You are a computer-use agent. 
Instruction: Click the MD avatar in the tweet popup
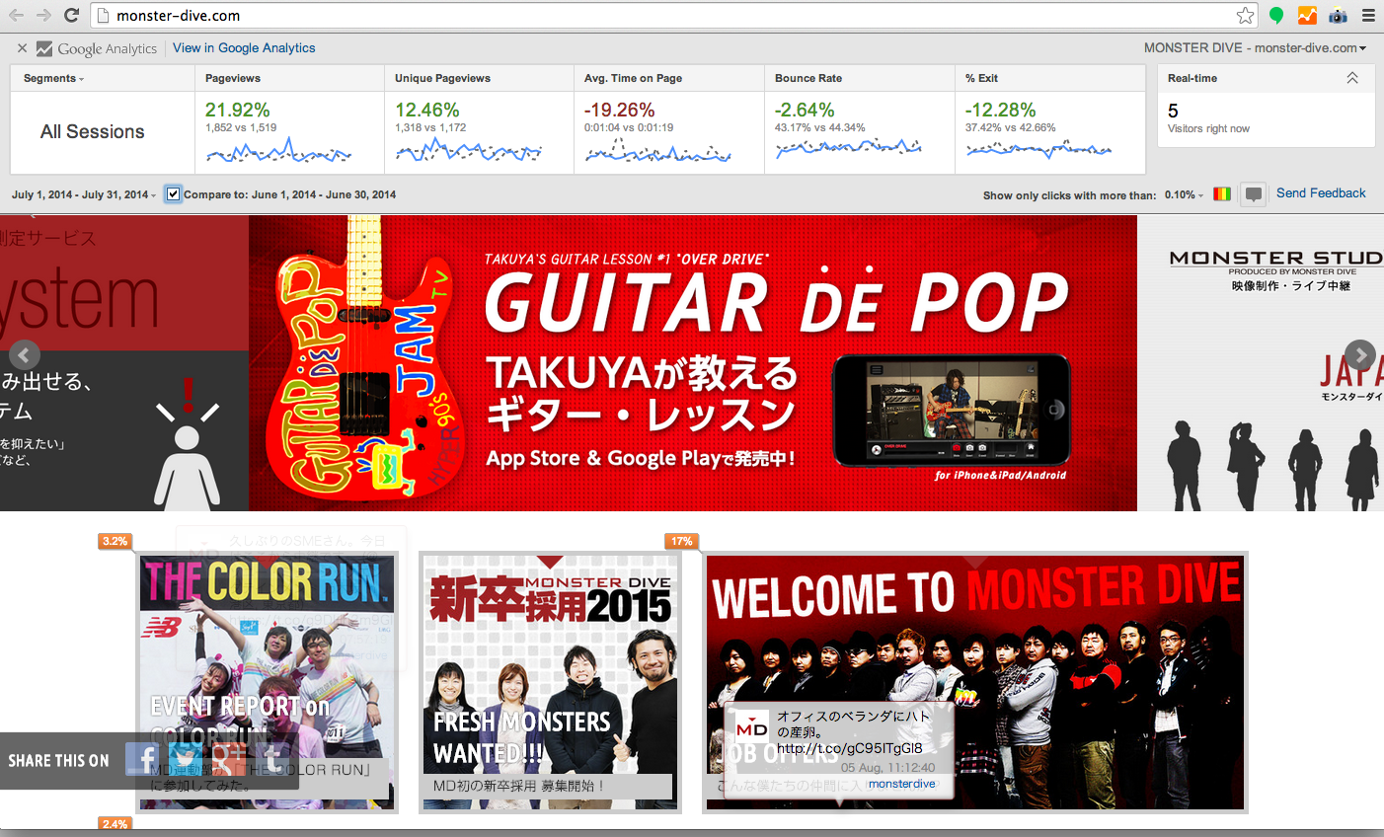[x=752, y=727]
